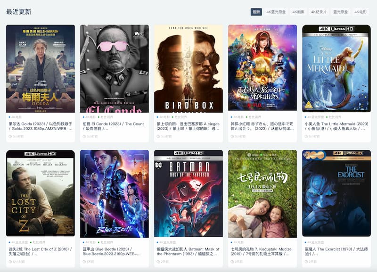
Task: Select the 最新 filter tab
Action: (x=256, y=12)
